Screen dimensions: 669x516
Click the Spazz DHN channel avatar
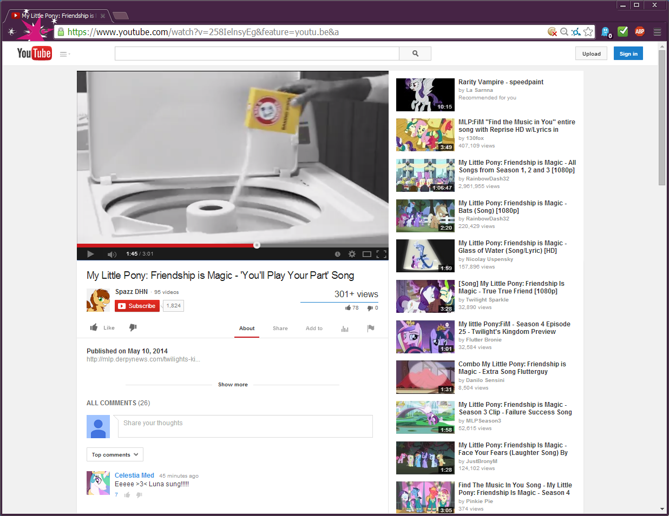[x=99, y=300]
